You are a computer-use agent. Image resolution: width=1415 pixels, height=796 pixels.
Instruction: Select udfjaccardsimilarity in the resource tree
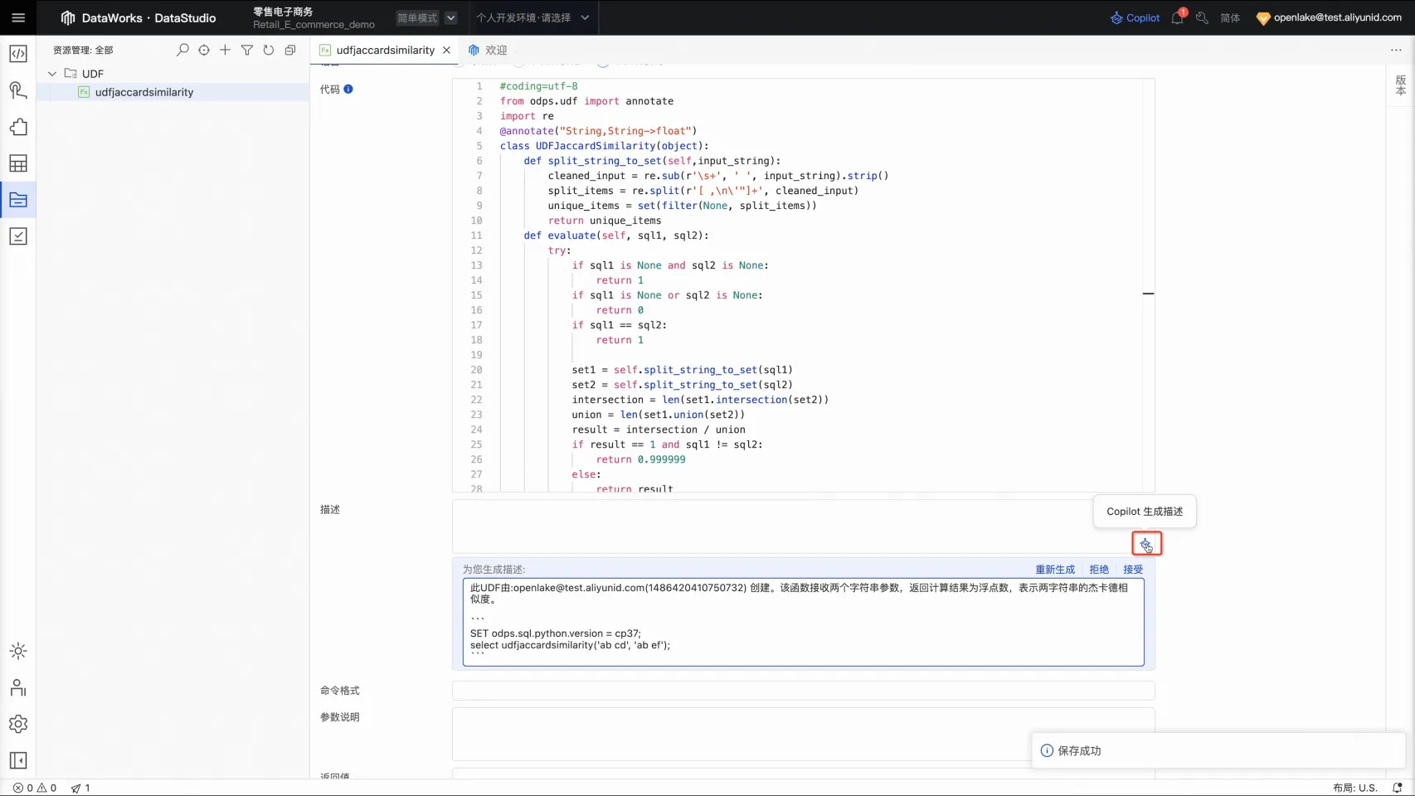tap(143, 92)
